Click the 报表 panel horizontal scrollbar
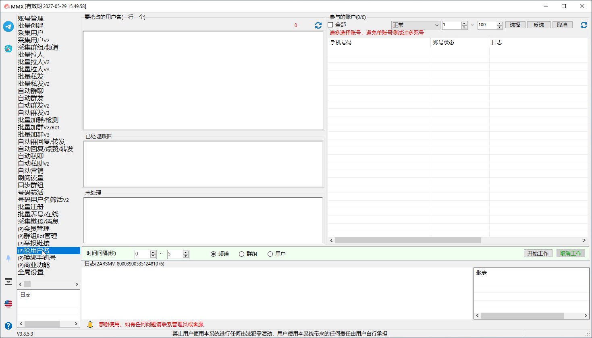592x338 pixels. pyautogui.click(x=522, y=316)
